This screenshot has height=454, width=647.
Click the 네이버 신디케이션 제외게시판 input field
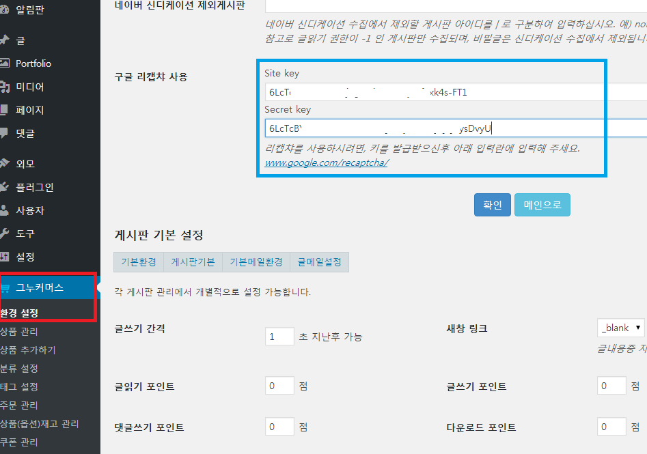pos(456,5)
